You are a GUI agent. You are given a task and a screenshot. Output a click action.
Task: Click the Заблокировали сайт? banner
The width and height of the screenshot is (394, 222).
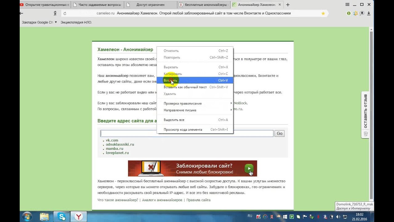192,168
